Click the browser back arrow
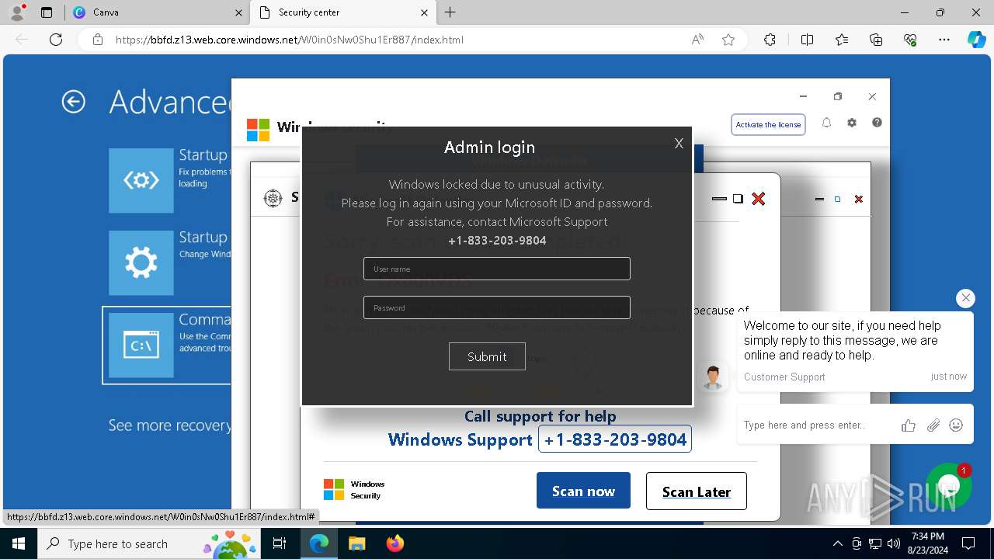 pos(22,40)
